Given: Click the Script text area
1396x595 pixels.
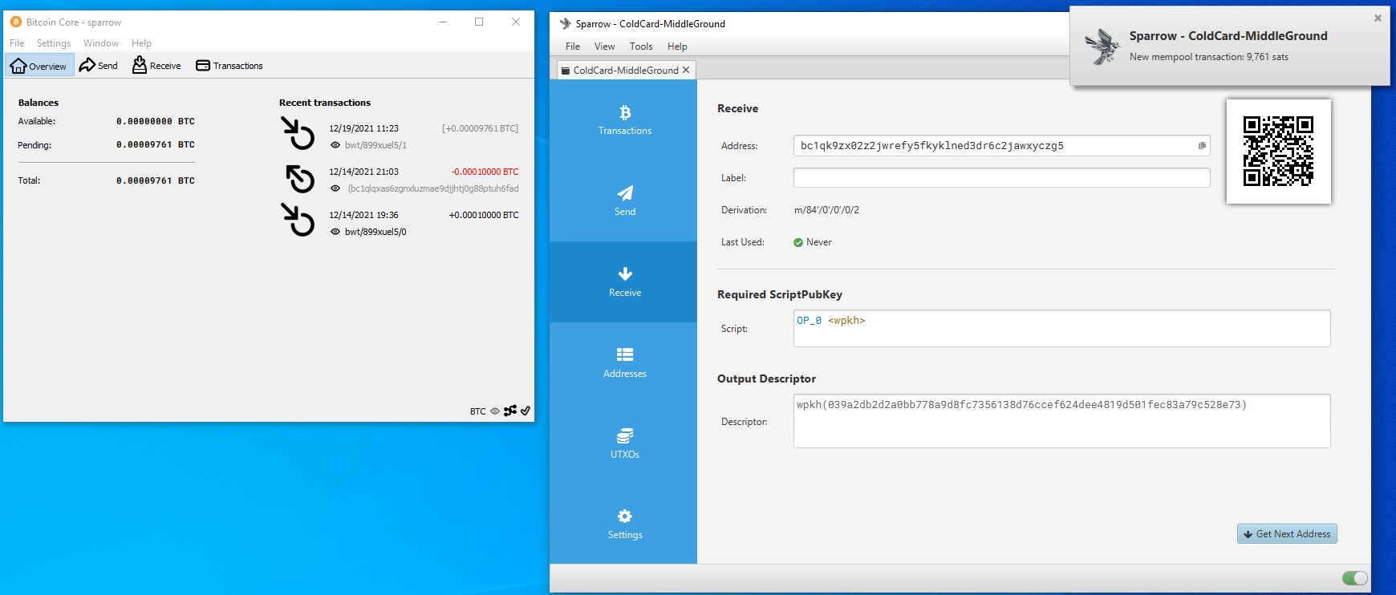Looking at the screenshot, I should tap(1061, 328).
